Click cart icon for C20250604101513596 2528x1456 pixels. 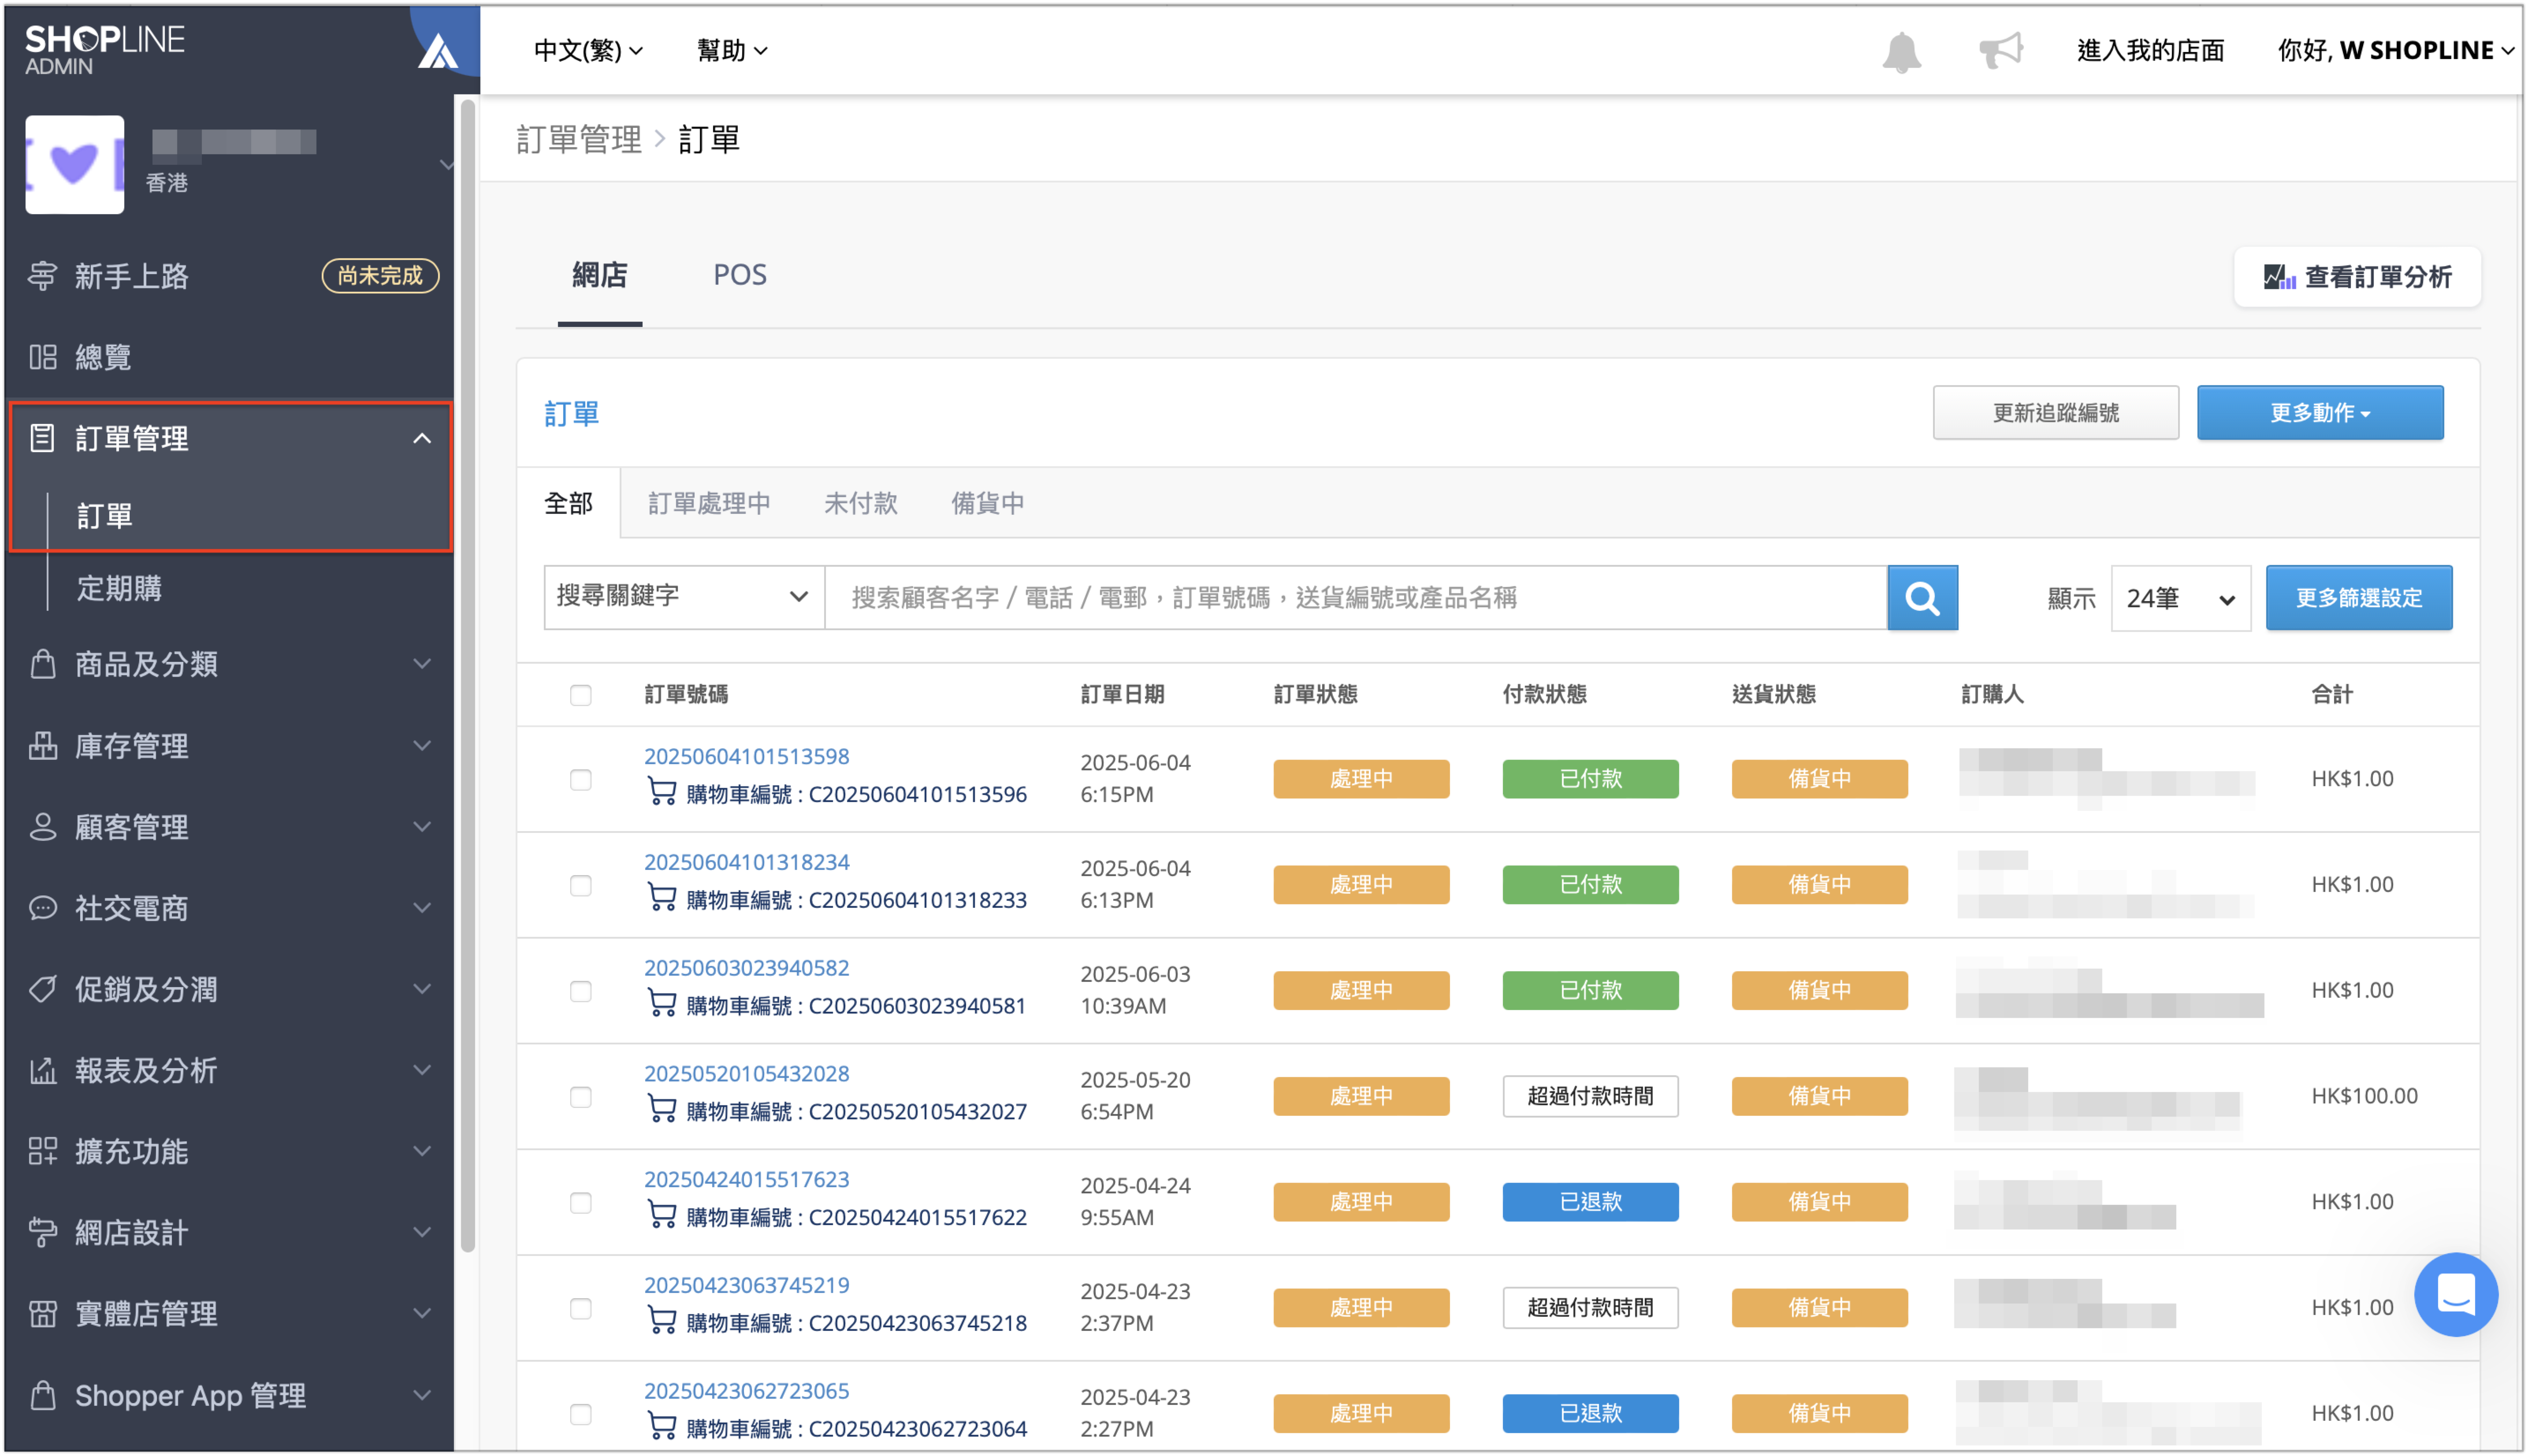click(661, 792)
